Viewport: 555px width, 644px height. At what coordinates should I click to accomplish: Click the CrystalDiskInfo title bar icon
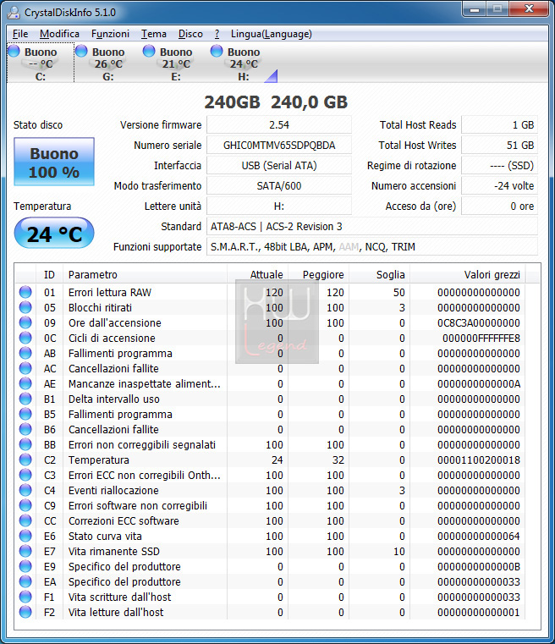click(x=14, y=13)
